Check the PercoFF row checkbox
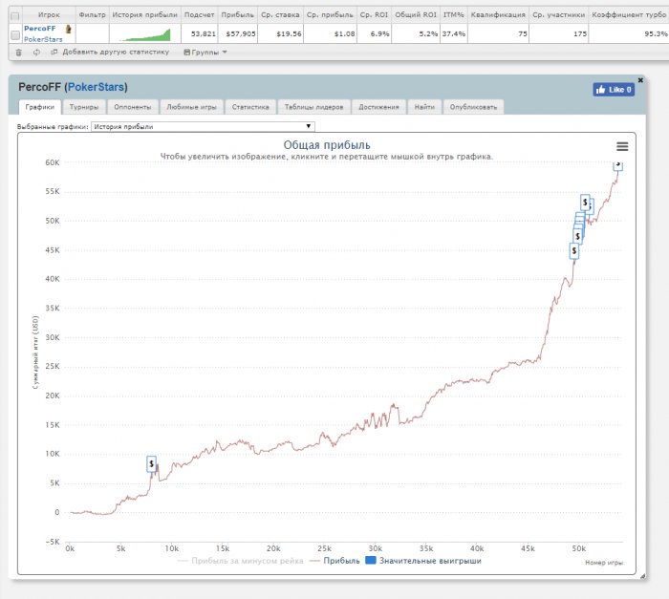669x599 pixels. pos(13,34)
